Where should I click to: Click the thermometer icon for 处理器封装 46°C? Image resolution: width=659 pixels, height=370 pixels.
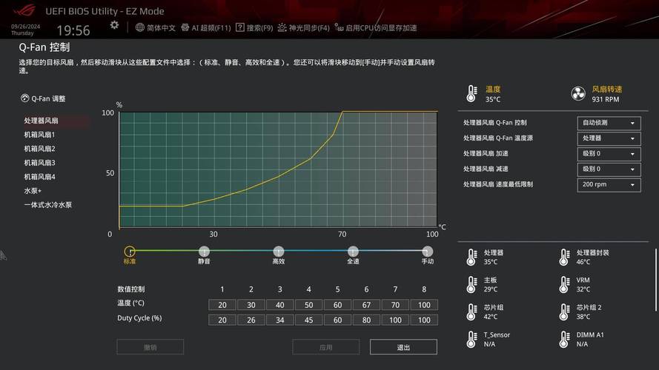coord(564,258)
